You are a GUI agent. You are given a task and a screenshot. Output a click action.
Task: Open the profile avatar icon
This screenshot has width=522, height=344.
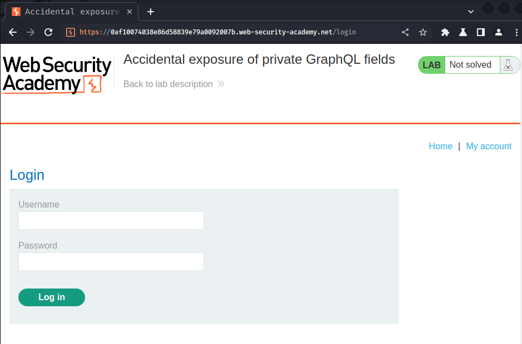click(x=498, y=32)
